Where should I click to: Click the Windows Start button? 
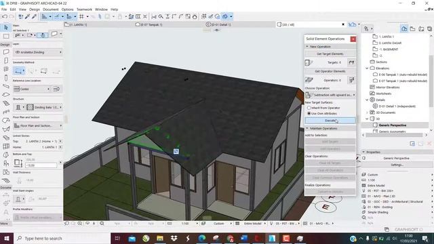pyautogui.click(x=7, y=238)
